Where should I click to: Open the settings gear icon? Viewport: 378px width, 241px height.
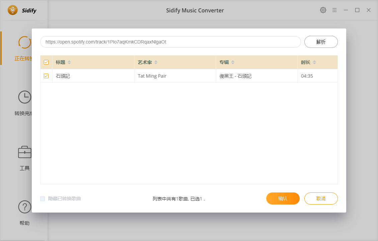[x=323, y=10]
